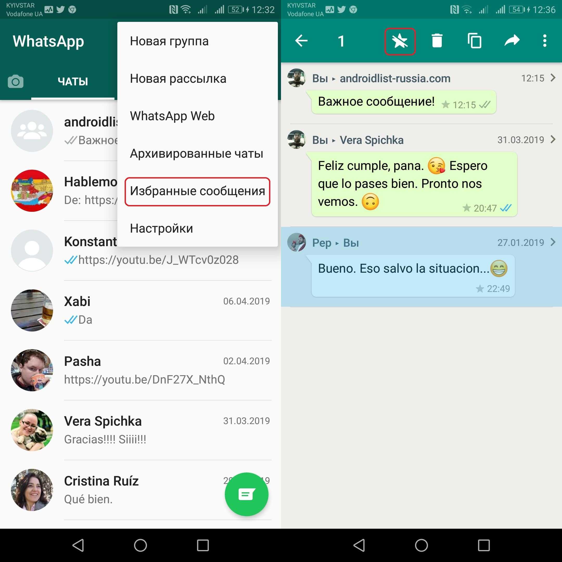Click the new message compose icon
This screenshot has height=562, width=562.
tap(246, 495)
